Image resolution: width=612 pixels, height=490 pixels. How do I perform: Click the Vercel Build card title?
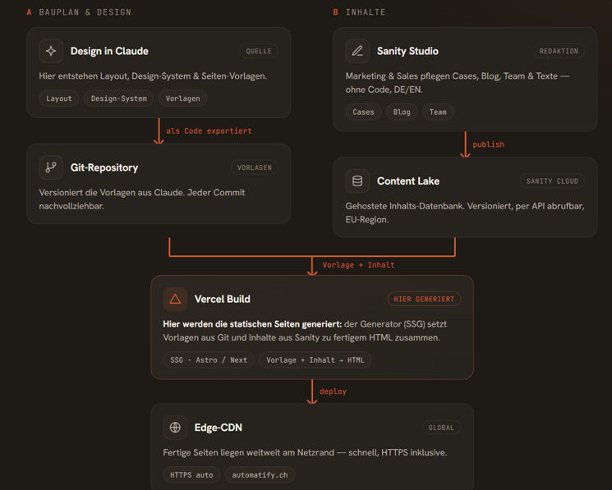tap(222, 299)
